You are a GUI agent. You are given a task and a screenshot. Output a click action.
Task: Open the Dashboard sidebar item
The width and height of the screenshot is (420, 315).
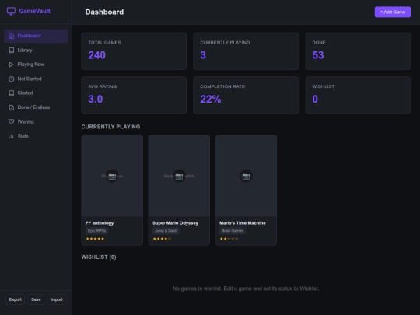(x=36, y=36)
